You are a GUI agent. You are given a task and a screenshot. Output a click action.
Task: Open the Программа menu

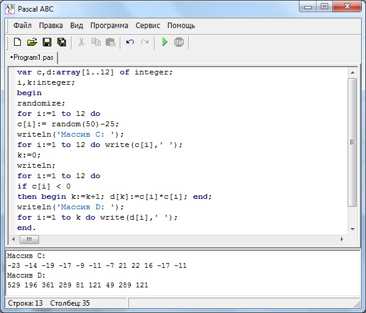109,26
